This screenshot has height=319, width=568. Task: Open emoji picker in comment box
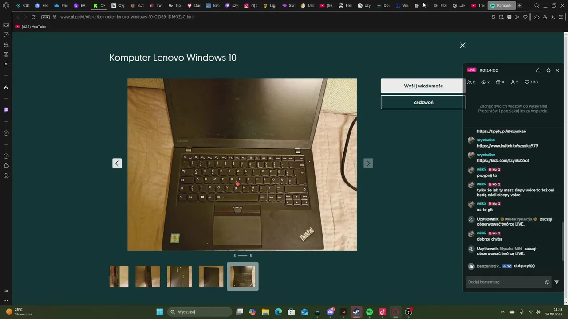tap(547, 282)
